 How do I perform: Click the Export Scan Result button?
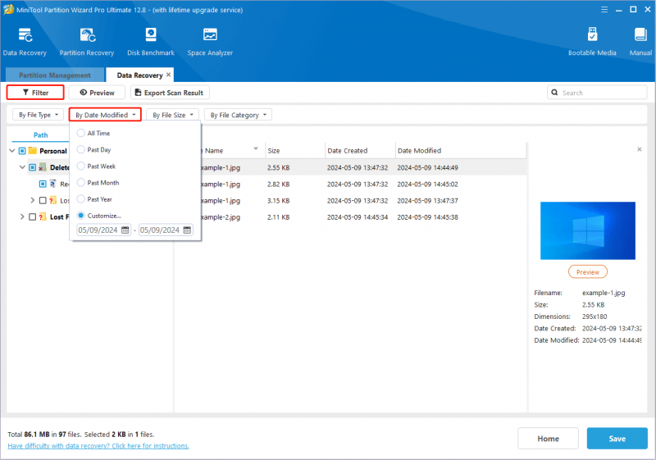point(170,93)
